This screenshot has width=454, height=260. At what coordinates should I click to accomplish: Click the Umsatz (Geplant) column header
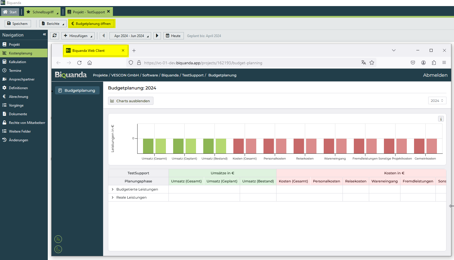222,181
